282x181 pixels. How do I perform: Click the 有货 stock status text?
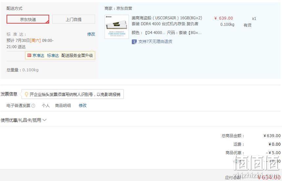pyautogui.click(x=248, y=25)
